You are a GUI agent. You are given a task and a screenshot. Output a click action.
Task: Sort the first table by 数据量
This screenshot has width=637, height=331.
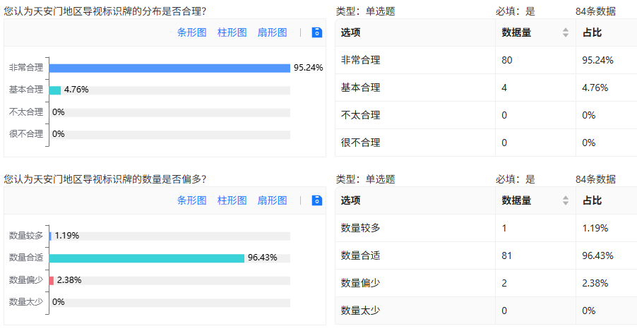(x=565, y=32)
